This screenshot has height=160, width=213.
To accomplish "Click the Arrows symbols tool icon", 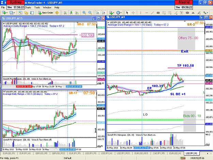I will coord(204,13).
